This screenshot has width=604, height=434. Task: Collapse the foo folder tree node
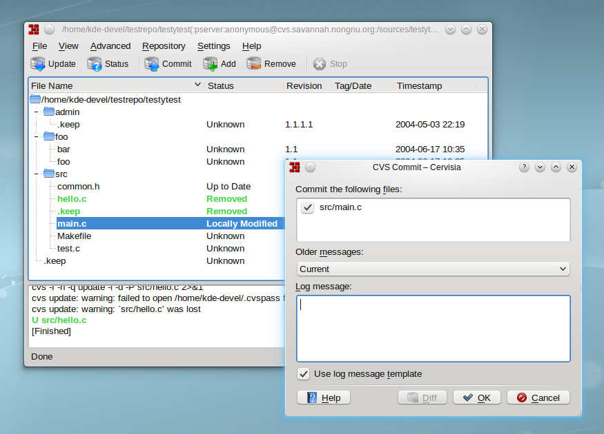click(x=37, y=137)
